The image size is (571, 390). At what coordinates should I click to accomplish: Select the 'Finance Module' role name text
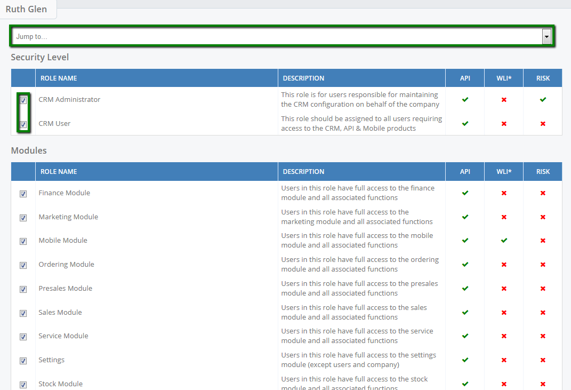64,193
